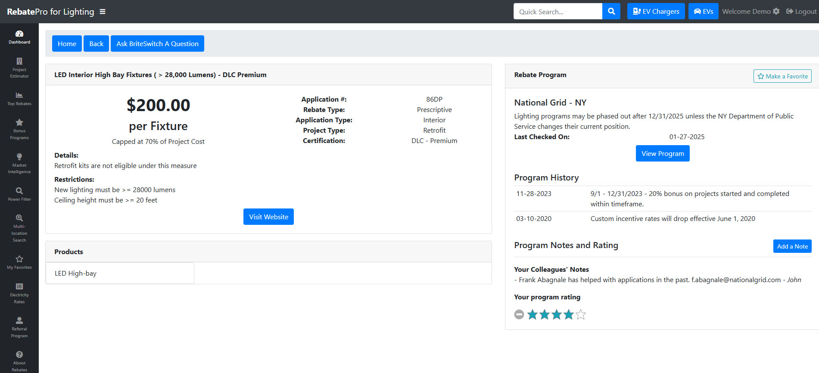
Task: Click the Interior application type value
Action: (x=434, y=120)
